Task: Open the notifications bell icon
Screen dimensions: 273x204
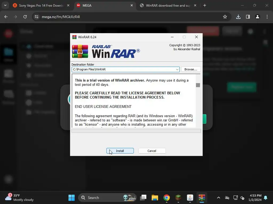Action: tap(266, 198)
